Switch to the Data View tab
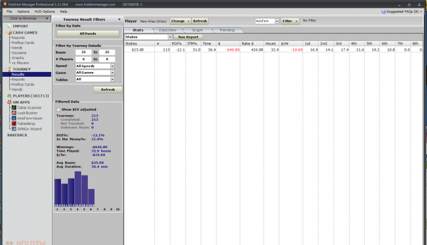This screenshot has width=427, height=245. 168,30
